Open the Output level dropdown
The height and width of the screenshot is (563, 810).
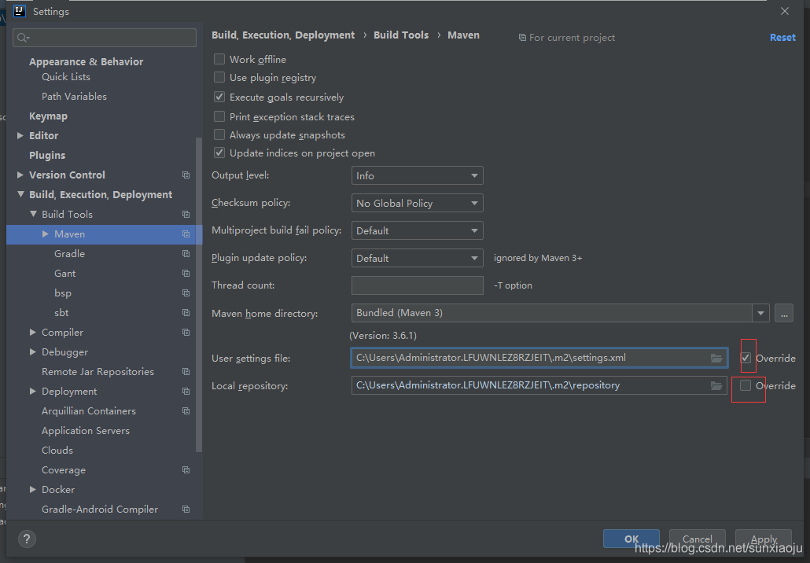(417, 175)
